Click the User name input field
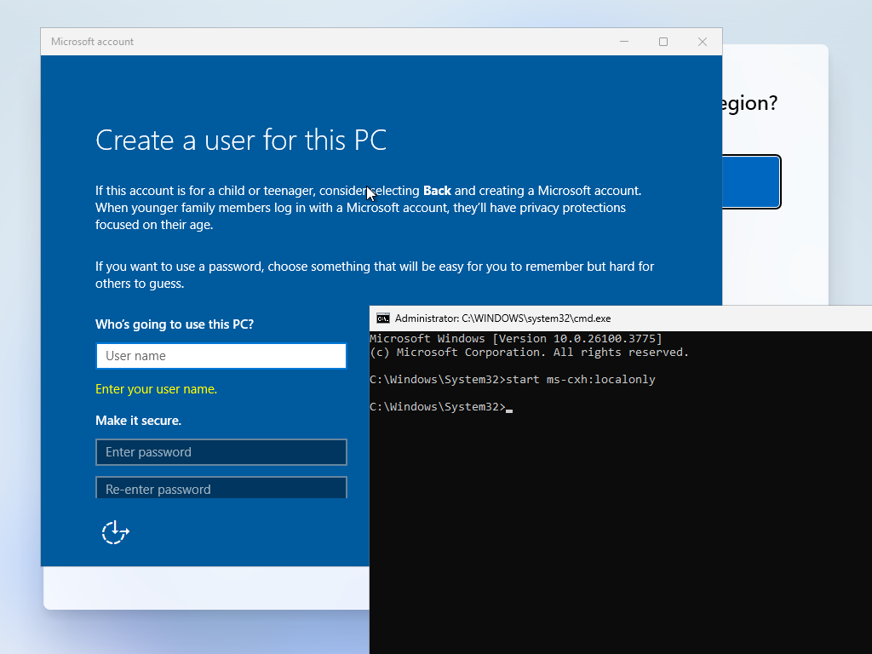 221,356
